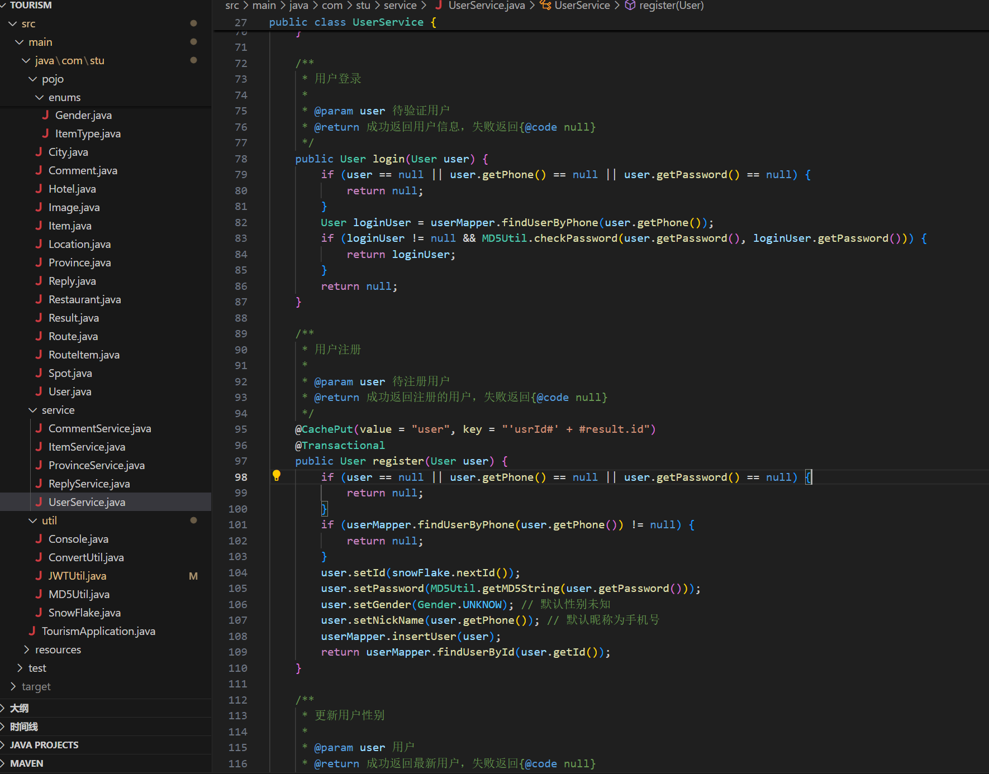This screenshot has width=989, height=774.
Task: Click line number 104 in the gutter
Action: coord(237,572)
